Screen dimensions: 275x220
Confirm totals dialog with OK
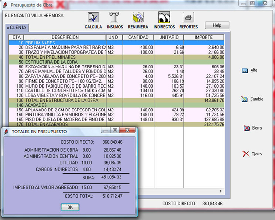coord(70,207)
